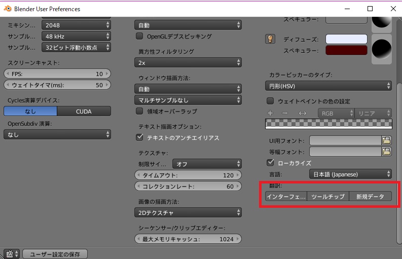Uncheck テキストのアンチエイリアス checkbox
The width and height of the screenshot is (402, 259).
[139, 137]
